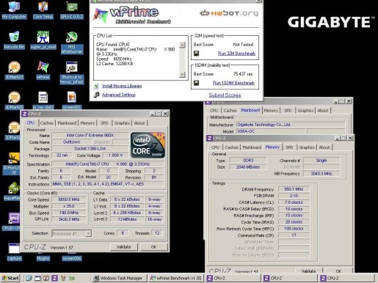This screenshot has width=378, height=283.
Task: Expand the Processor #1 selection dropdown
Action: tap(89, 233)
